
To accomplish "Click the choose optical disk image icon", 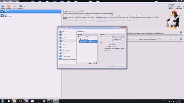I will tap(124, 37).
